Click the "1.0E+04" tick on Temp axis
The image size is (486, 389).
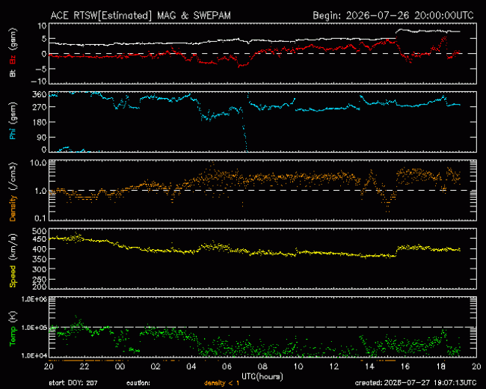tap(34, 355)
